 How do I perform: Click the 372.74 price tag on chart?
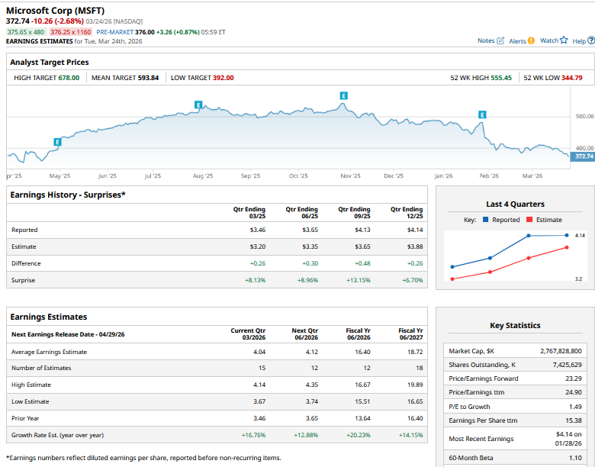[x=584, y=156]
